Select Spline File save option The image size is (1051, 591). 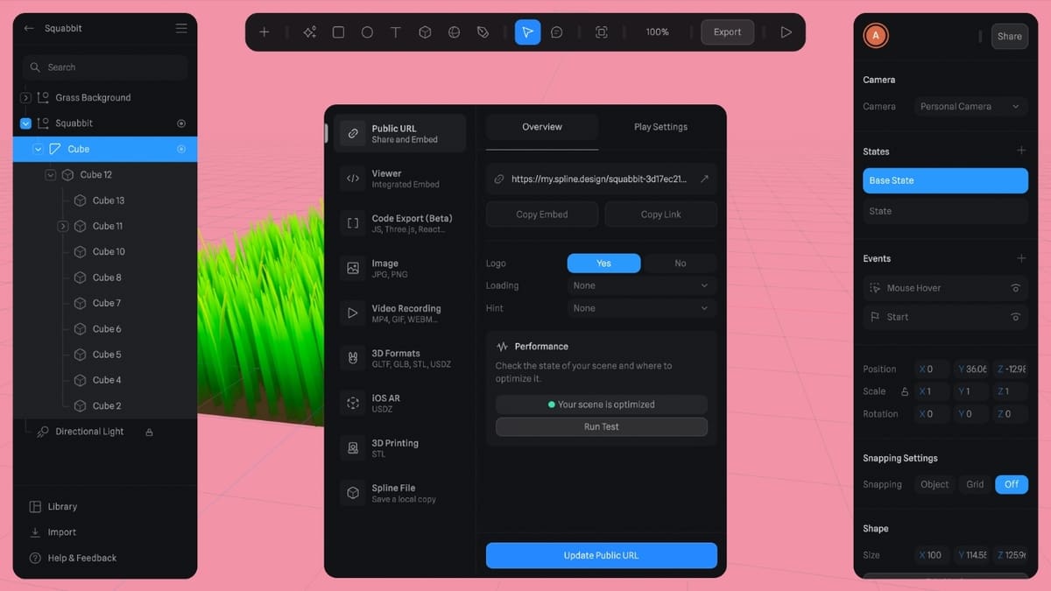(400, 493)
